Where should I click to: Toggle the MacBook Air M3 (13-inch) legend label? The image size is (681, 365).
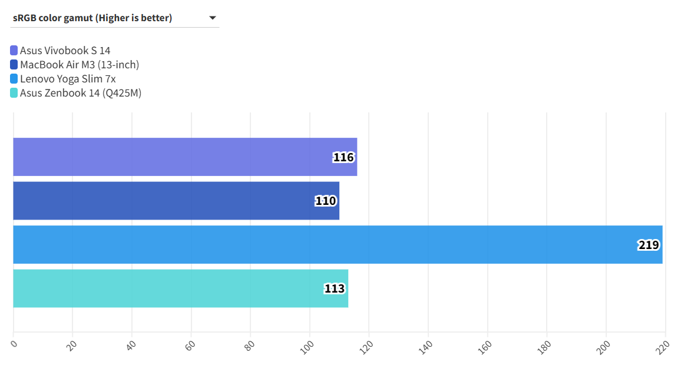point(80,65)
